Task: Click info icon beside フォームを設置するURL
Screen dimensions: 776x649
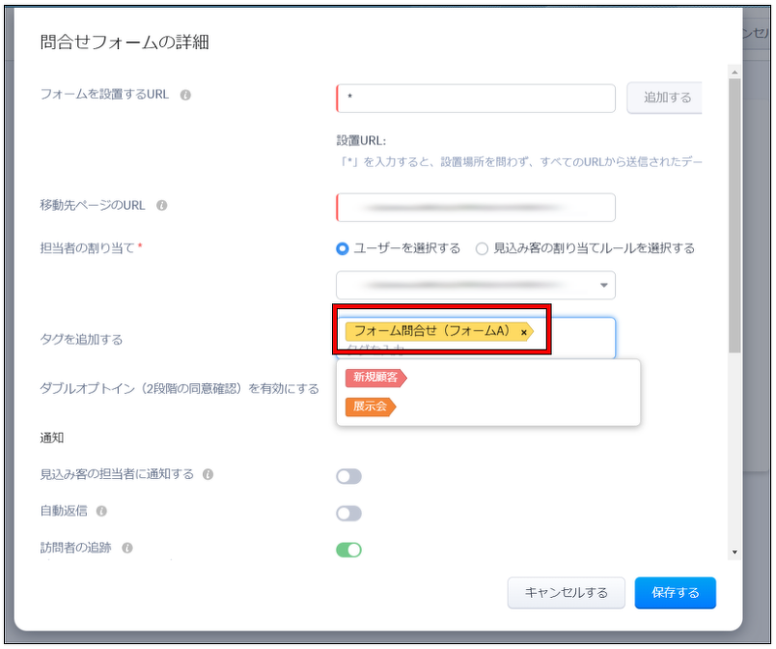Action: [185, 95]
